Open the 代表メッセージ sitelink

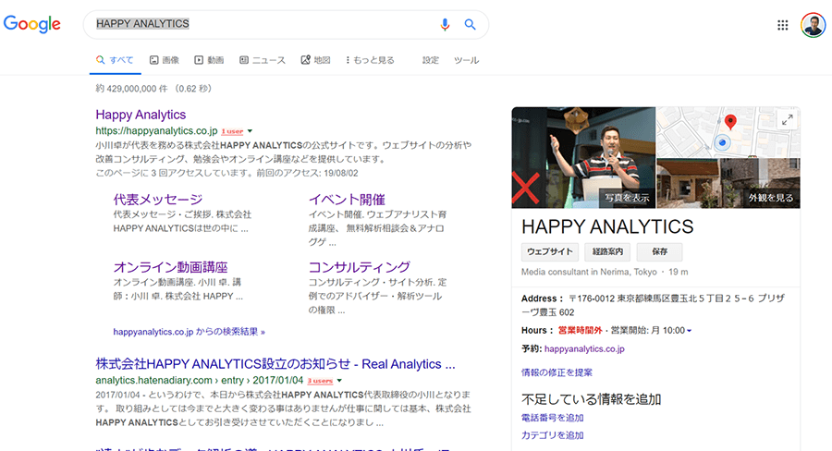(158, 200)
